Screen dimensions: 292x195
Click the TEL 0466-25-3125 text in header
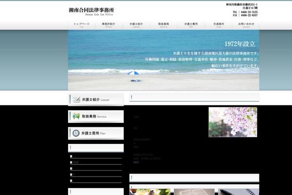[x=245, y=12]
